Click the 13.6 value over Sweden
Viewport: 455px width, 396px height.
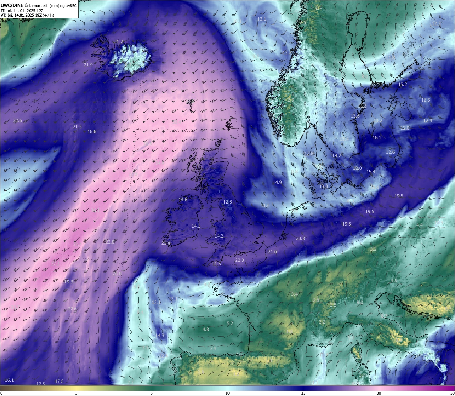point(355,116)
